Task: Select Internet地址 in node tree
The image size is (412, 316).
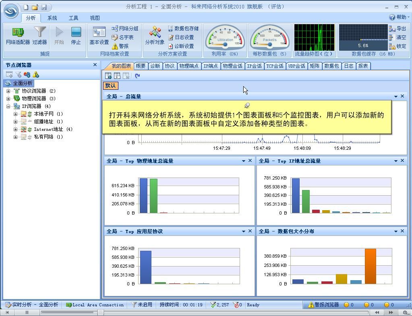Action: coord(48,129)
